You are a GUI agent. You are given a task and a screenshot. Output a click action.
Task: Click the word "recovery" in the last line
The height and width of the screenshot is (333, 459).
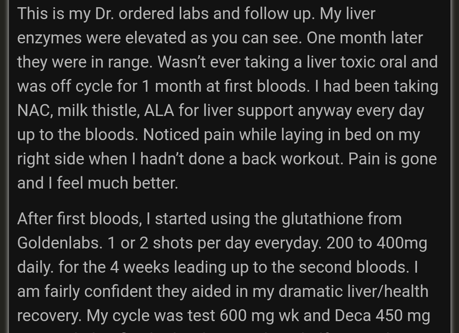pos(49,316)
